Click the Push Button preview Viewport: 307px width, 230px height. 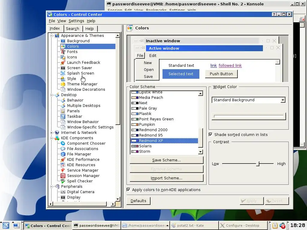[221, 74]
